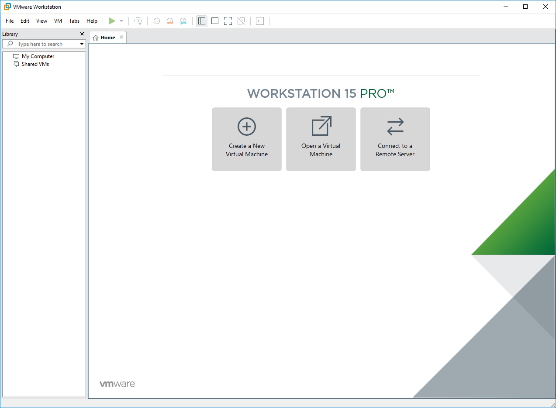Click the Take Snapshot toolbar icon
The image size is (556, 408).
point(156,21)
